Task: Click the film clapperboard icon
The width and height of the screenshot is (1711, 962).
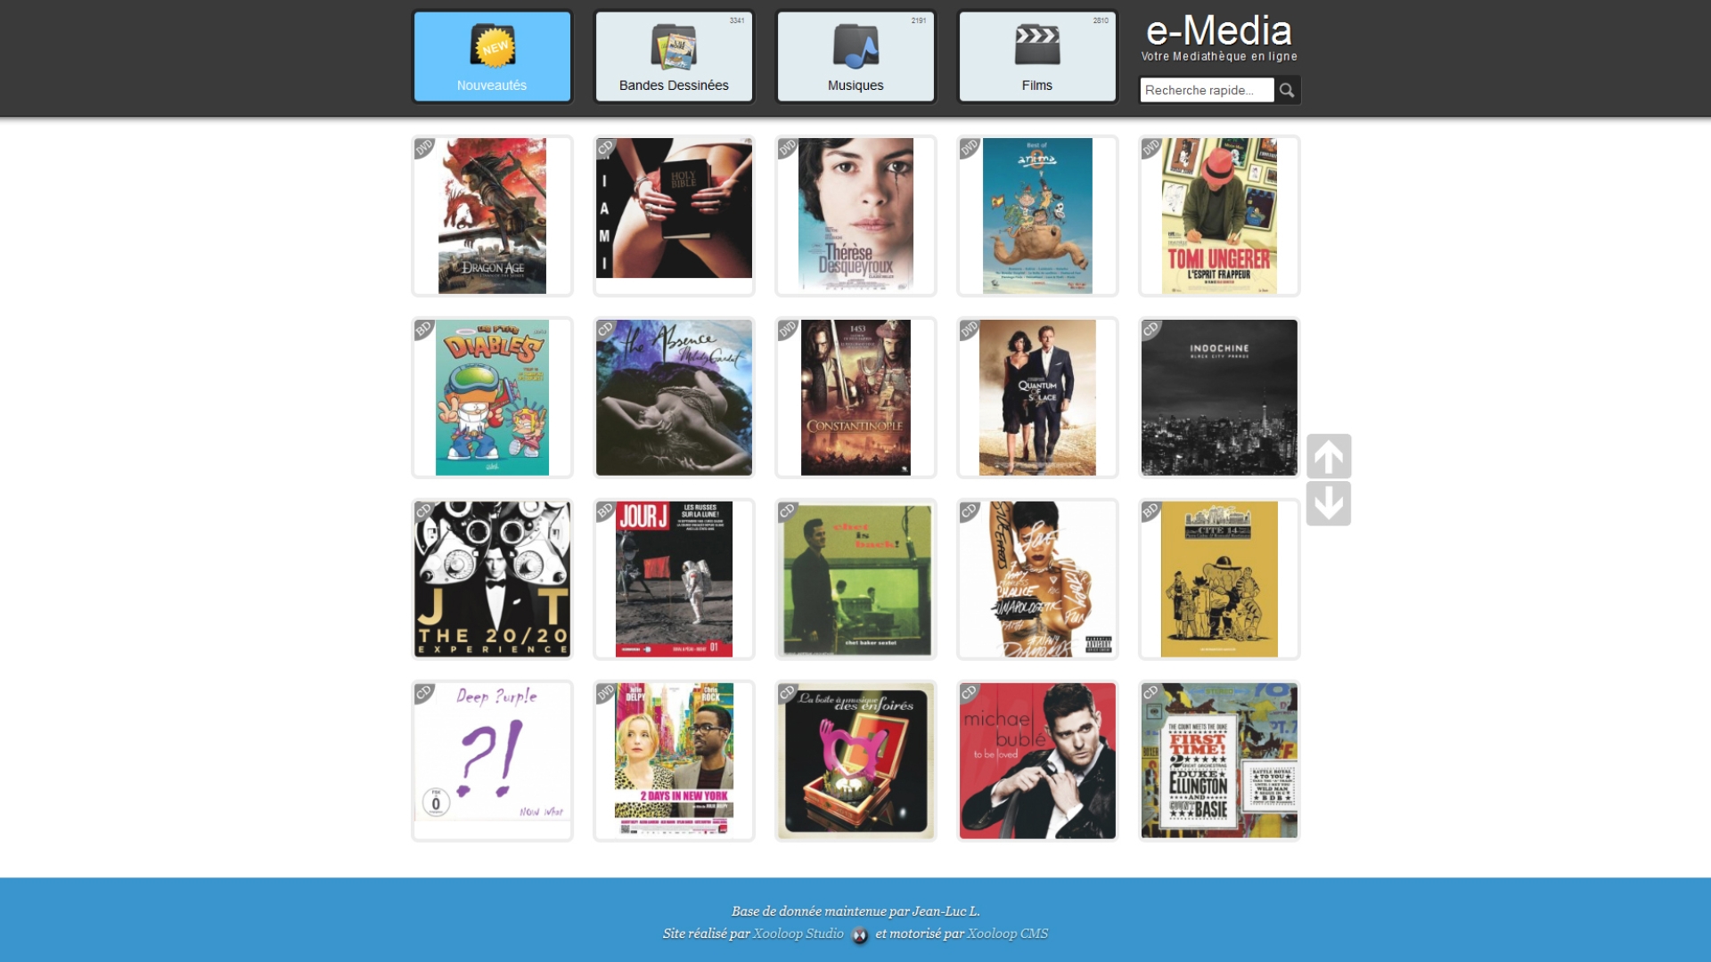Action: (x=1037, y=45)
